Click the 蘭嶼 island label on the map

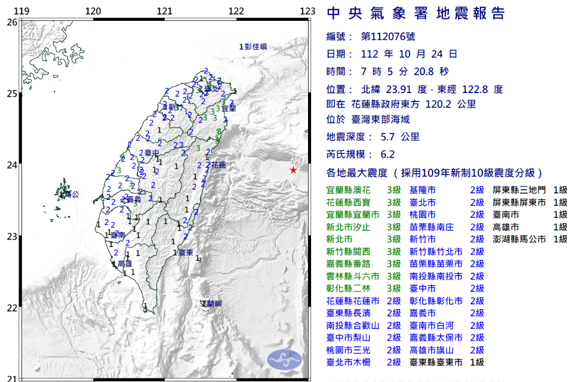tap(214, 303)
